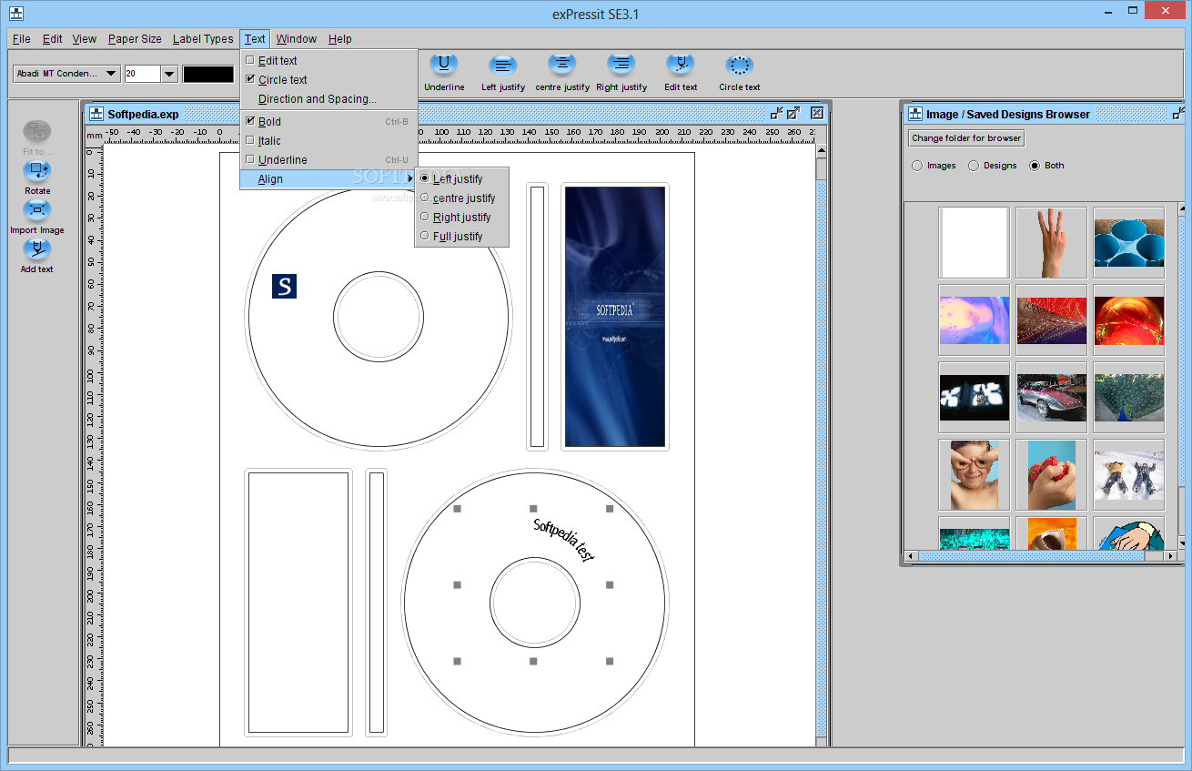Click the Rotate tool icon

click(x=37, y=170)
